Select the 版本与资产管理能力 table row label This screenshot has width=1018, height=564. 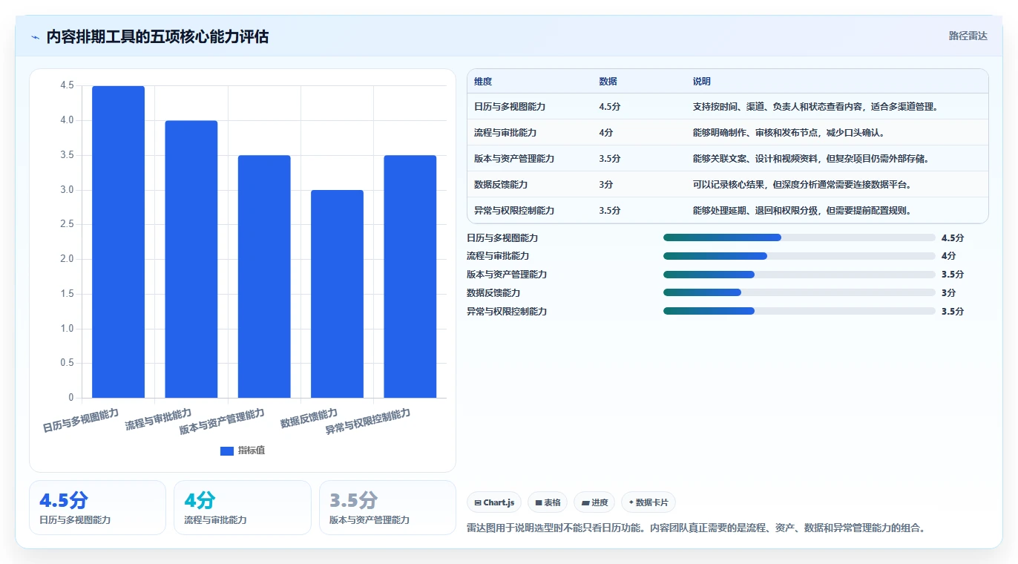pos(514,159)
